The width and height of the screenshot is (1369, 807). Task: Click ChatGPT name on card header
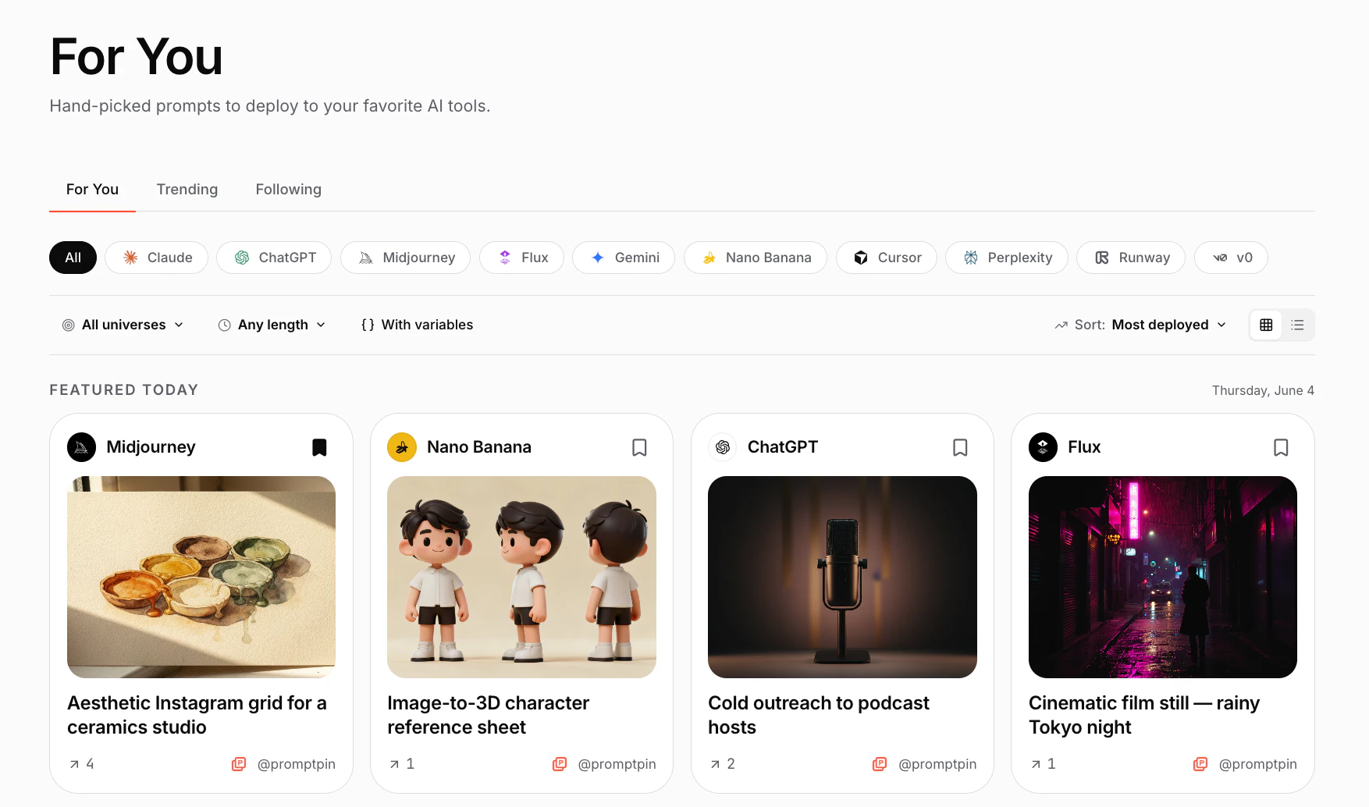(783, 447)
